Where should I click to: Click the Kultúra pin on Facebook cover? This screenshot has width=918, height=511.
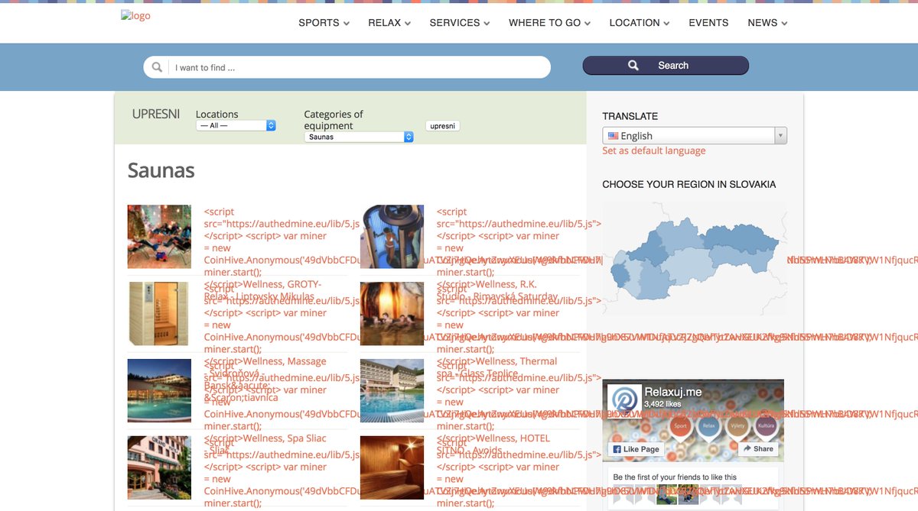765,428
